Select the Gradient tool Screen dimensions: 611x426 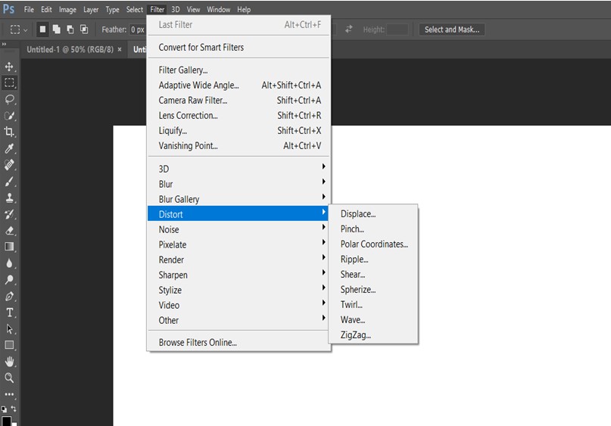point(9,247)
